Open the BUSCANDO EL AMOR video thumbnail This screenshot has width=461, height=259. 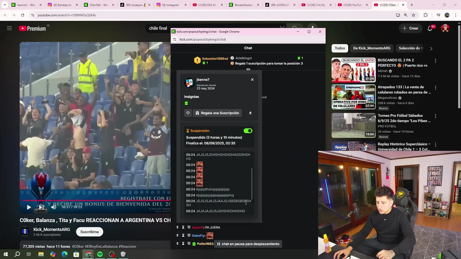tap(353, 70)
